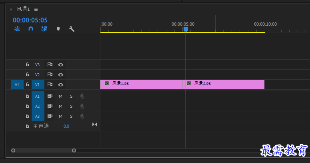The width and height of the screenshot is (310, 163).
Task: Toggle sync lock on A1
Action: coord(50,96)
